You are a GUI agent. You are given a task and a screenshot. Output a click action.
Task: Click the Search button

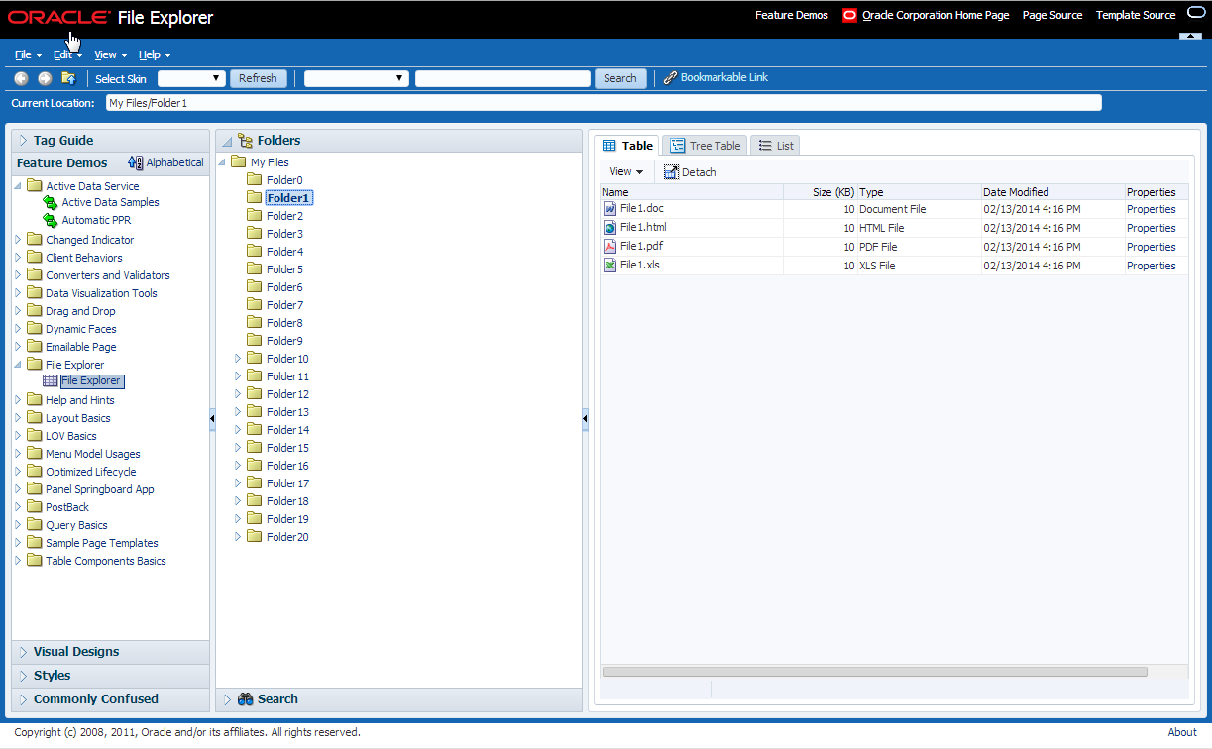[620, 78]
